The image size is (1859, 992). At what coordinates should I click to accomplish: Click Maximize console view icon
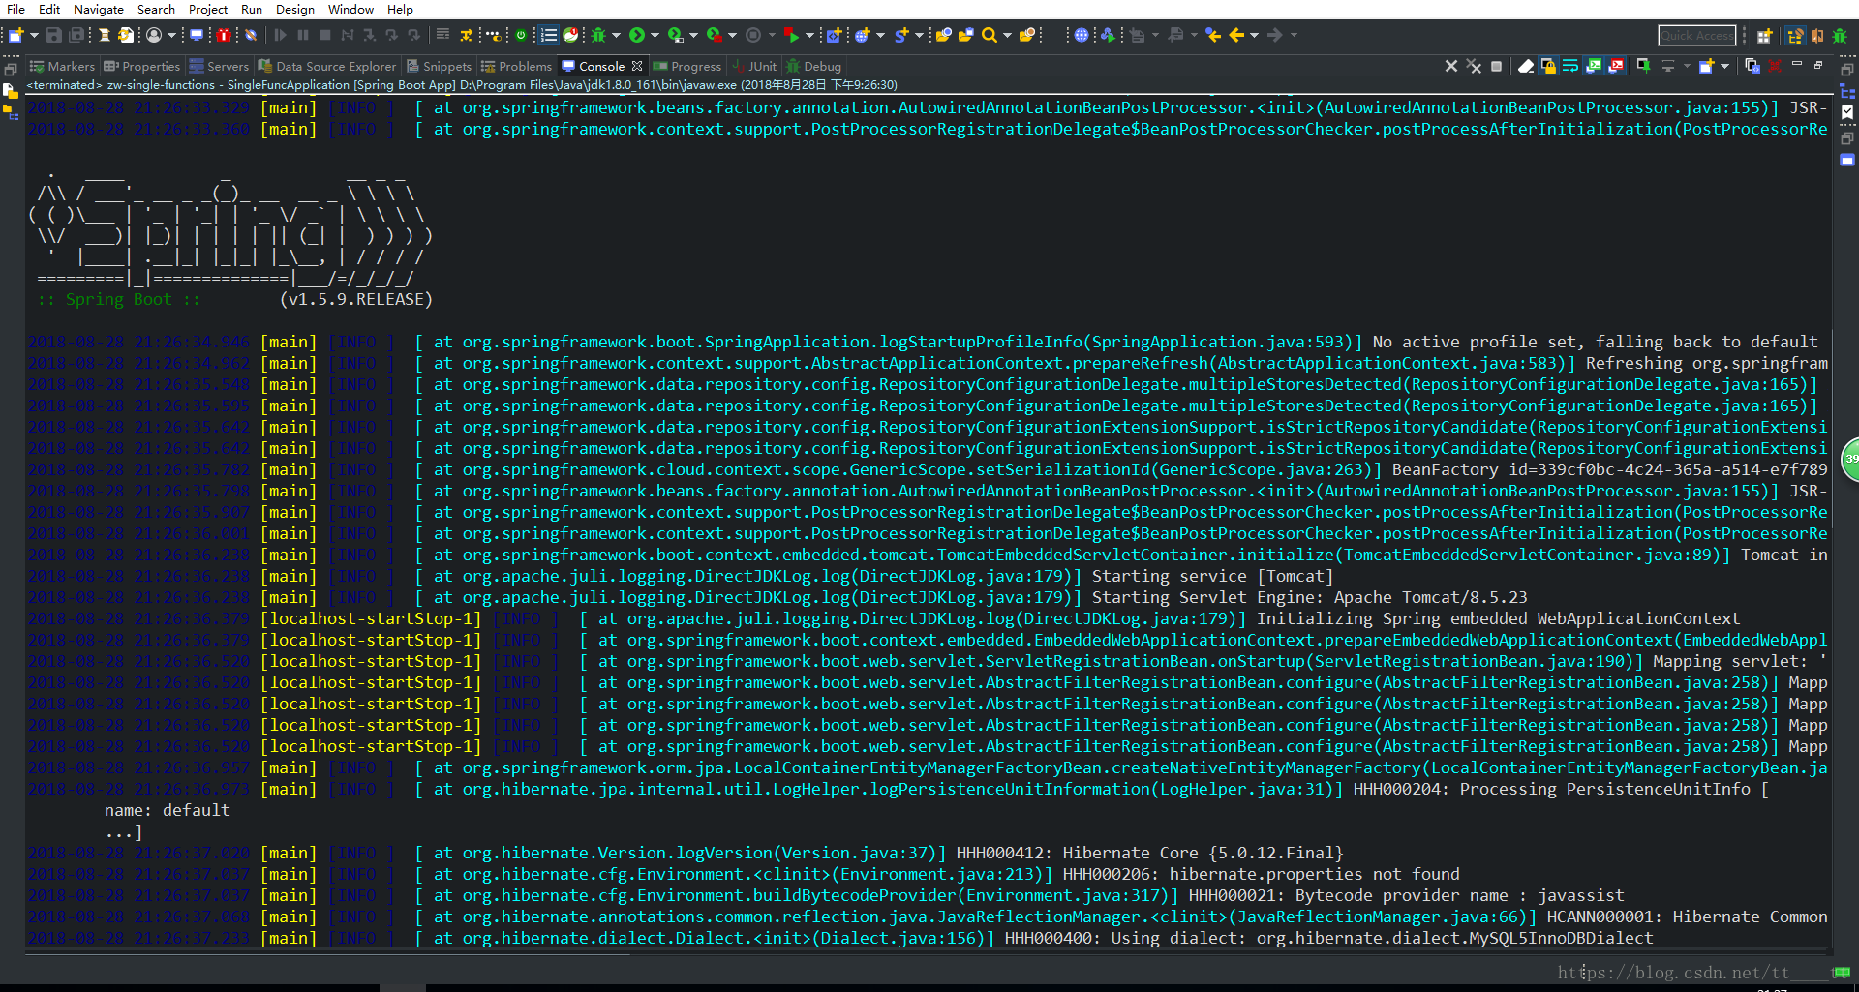[x=1818, y=65]
